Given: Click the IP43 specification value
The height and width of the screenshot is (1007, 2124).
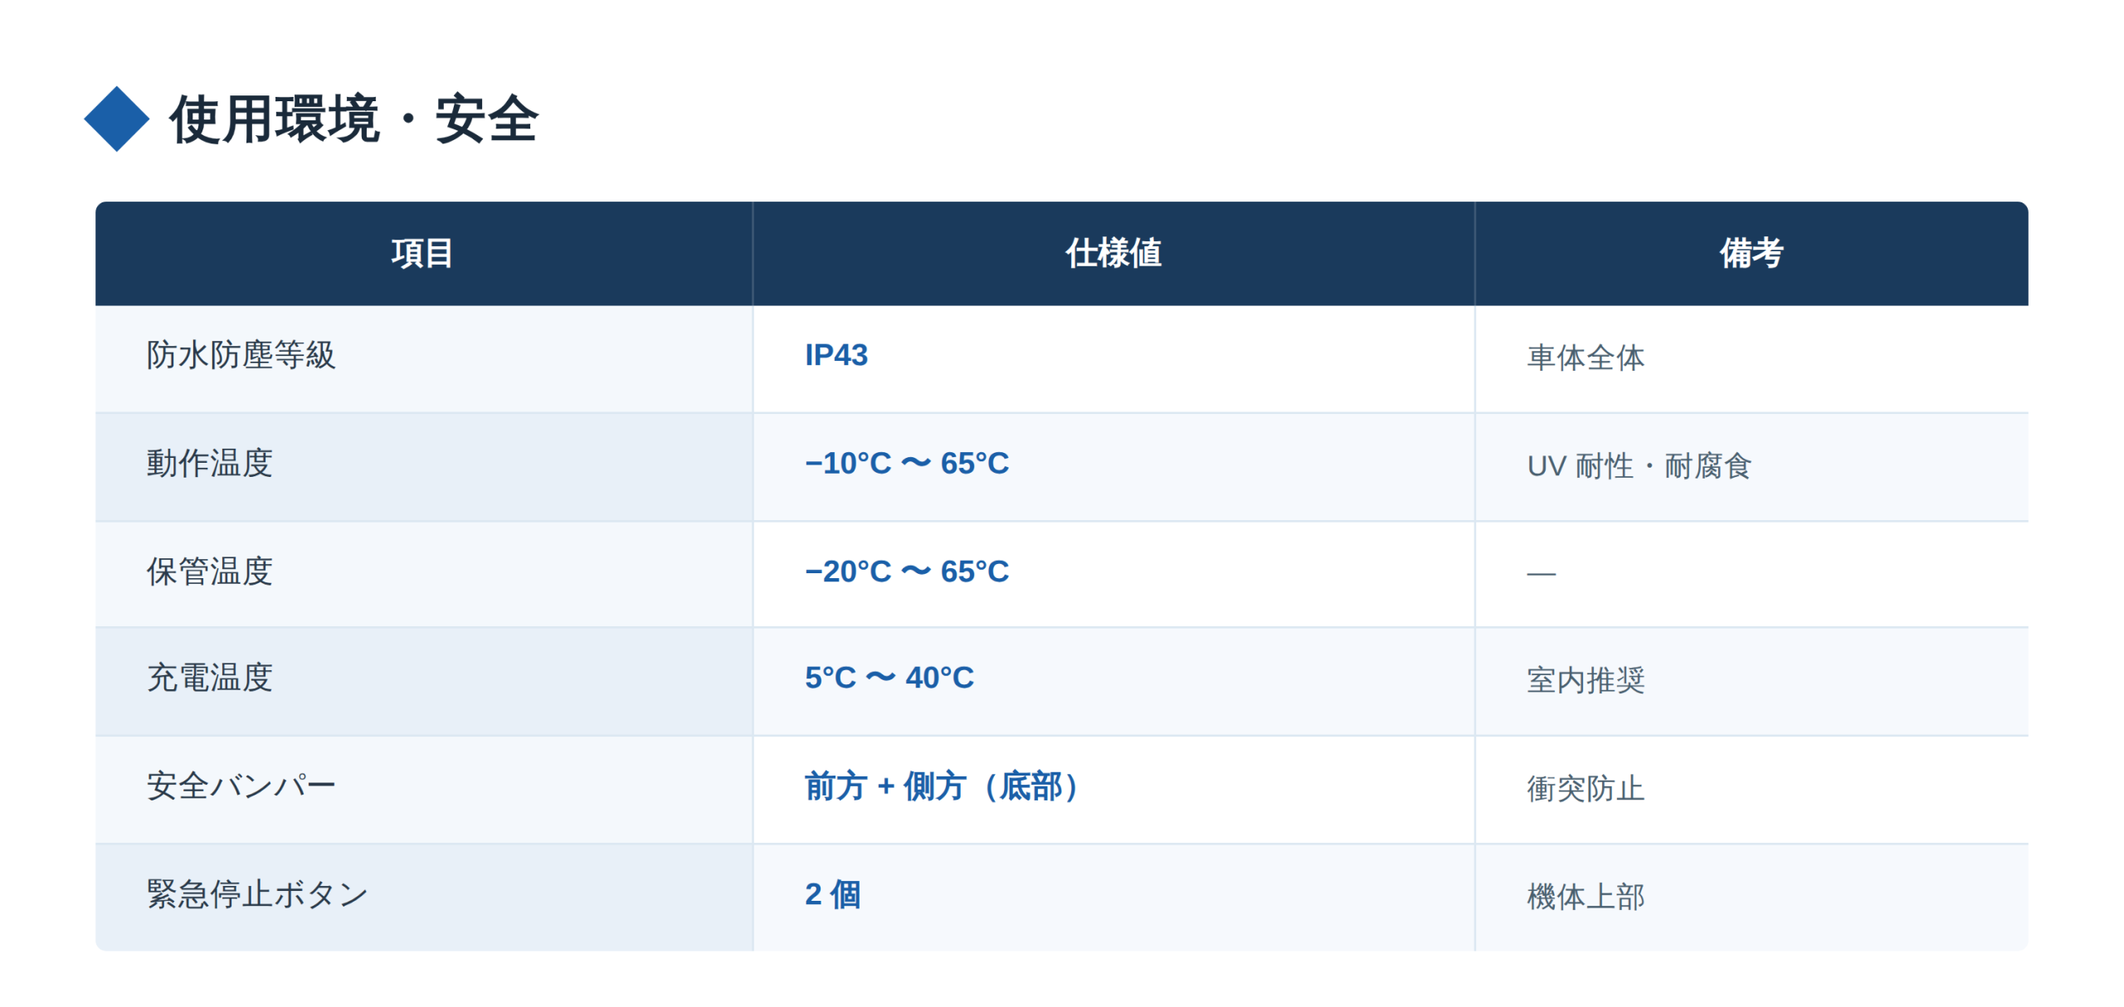Looking at the screenshot, I should (x=835, y=355).
